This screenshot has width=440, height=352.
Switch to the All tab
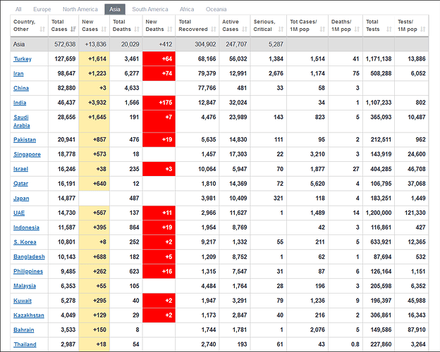tap(18, 9)
